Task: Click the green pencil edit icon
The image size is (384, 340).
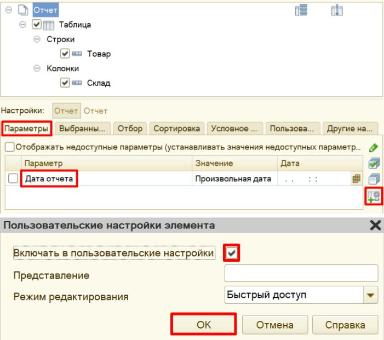Action: point(373,148)
